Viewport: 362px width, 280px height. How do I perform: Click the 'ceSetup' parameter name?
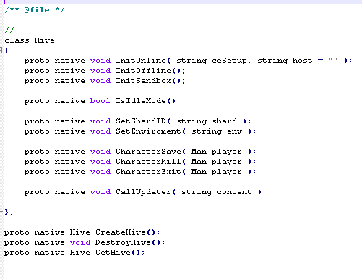tap(230, 61)
